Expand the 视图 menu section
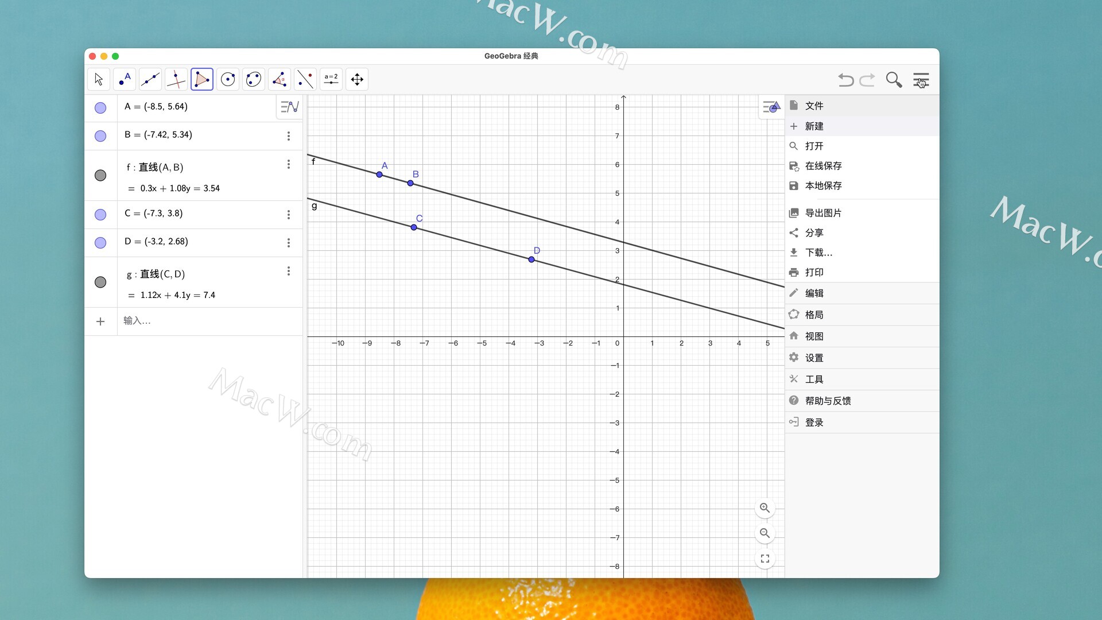1102x620 pixels. tap(862, 336)
